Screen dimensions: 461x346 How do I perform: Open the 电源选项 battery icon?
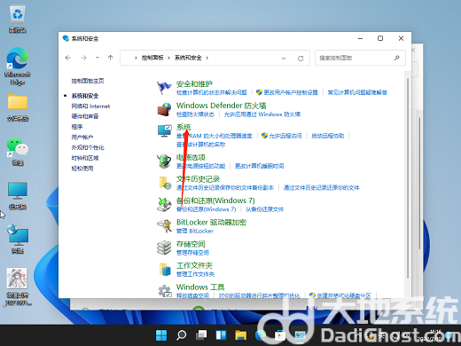pyautogui.click(x=164, y=161)
